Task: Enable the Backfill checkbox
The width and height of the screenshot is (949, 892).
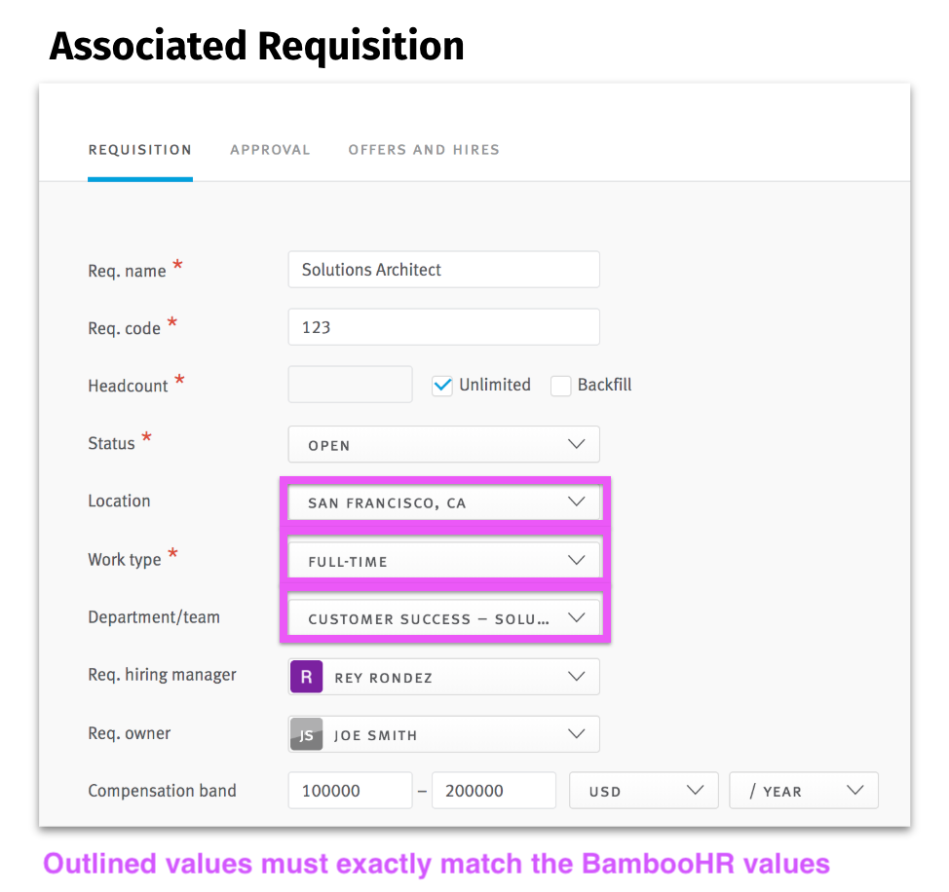Action: click(560, 386)
